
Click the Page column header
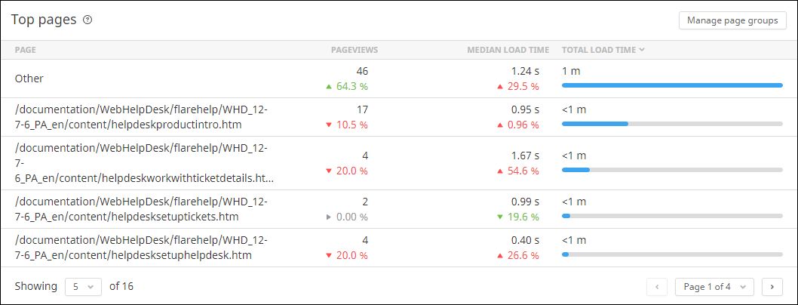[x=26, y=50]
